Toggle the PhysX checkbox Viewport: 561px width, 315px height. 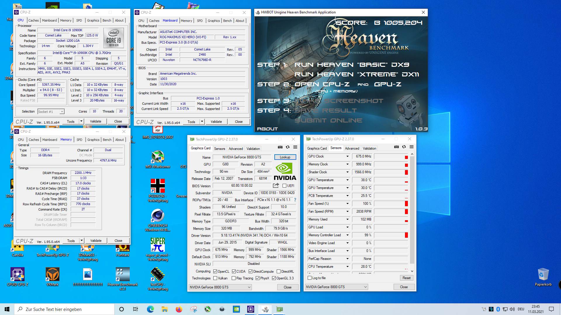(x=257, y=278)
